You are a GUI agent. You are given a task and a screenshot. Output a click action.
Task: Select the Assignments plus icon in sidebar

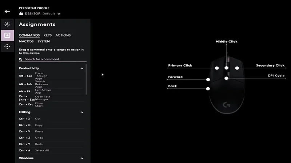pyautogui.click(x=7, y=35)
